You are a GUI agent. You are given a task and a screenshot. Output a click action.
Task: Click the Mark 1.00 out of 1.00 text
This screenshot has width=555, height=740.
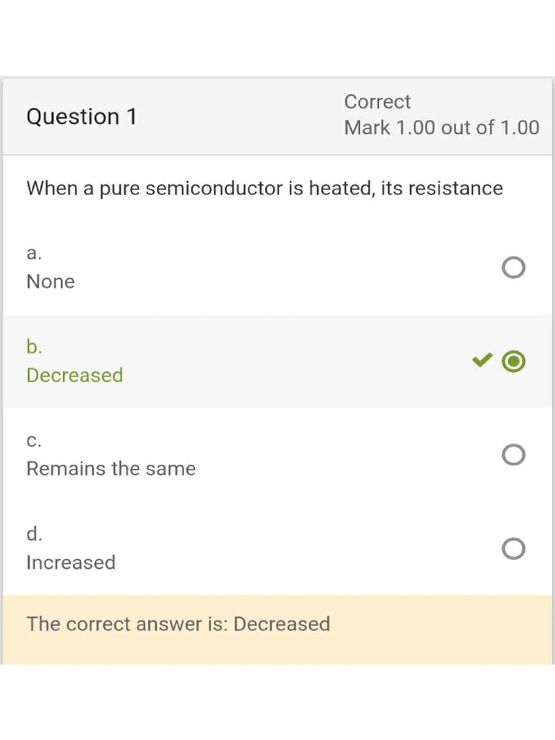pos(442,128)
